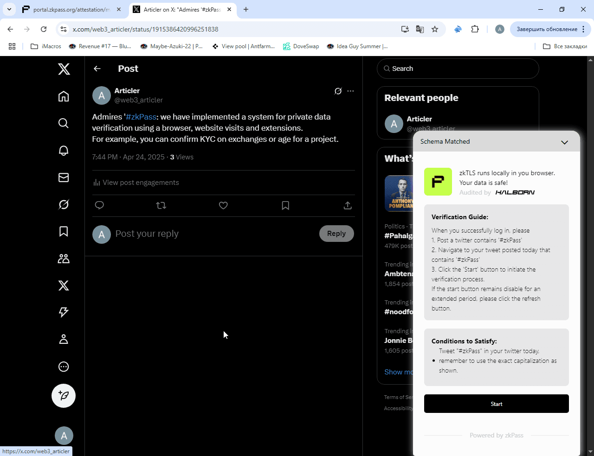
Task: Share the post via upload icon
Action: point(348,205)
